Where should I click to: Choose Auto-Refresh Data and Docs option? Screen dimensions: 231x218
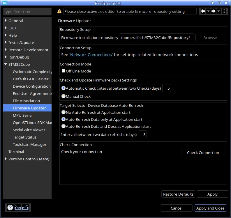[x=64, y=126]
